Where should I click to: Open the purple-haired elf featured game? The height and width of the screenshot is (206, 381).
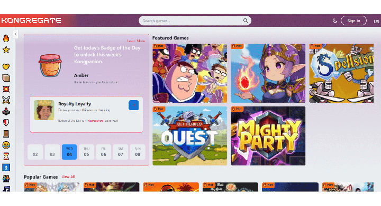click(x=268, y=73)
